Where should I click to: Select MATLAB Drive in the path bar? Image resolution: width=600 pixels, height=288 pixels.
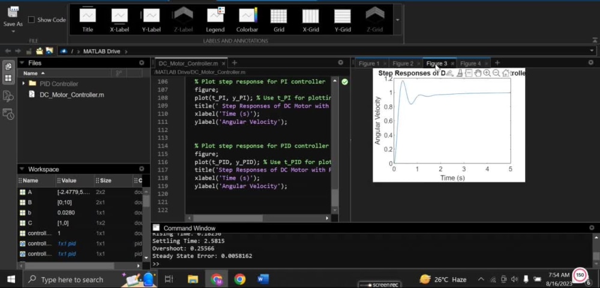click(101, 51)
